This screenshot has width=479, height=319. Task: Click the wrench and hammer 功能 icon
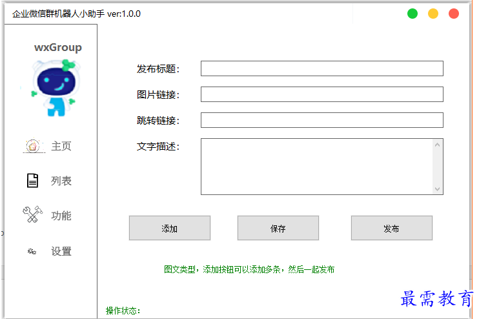click(x=33, y=214)
